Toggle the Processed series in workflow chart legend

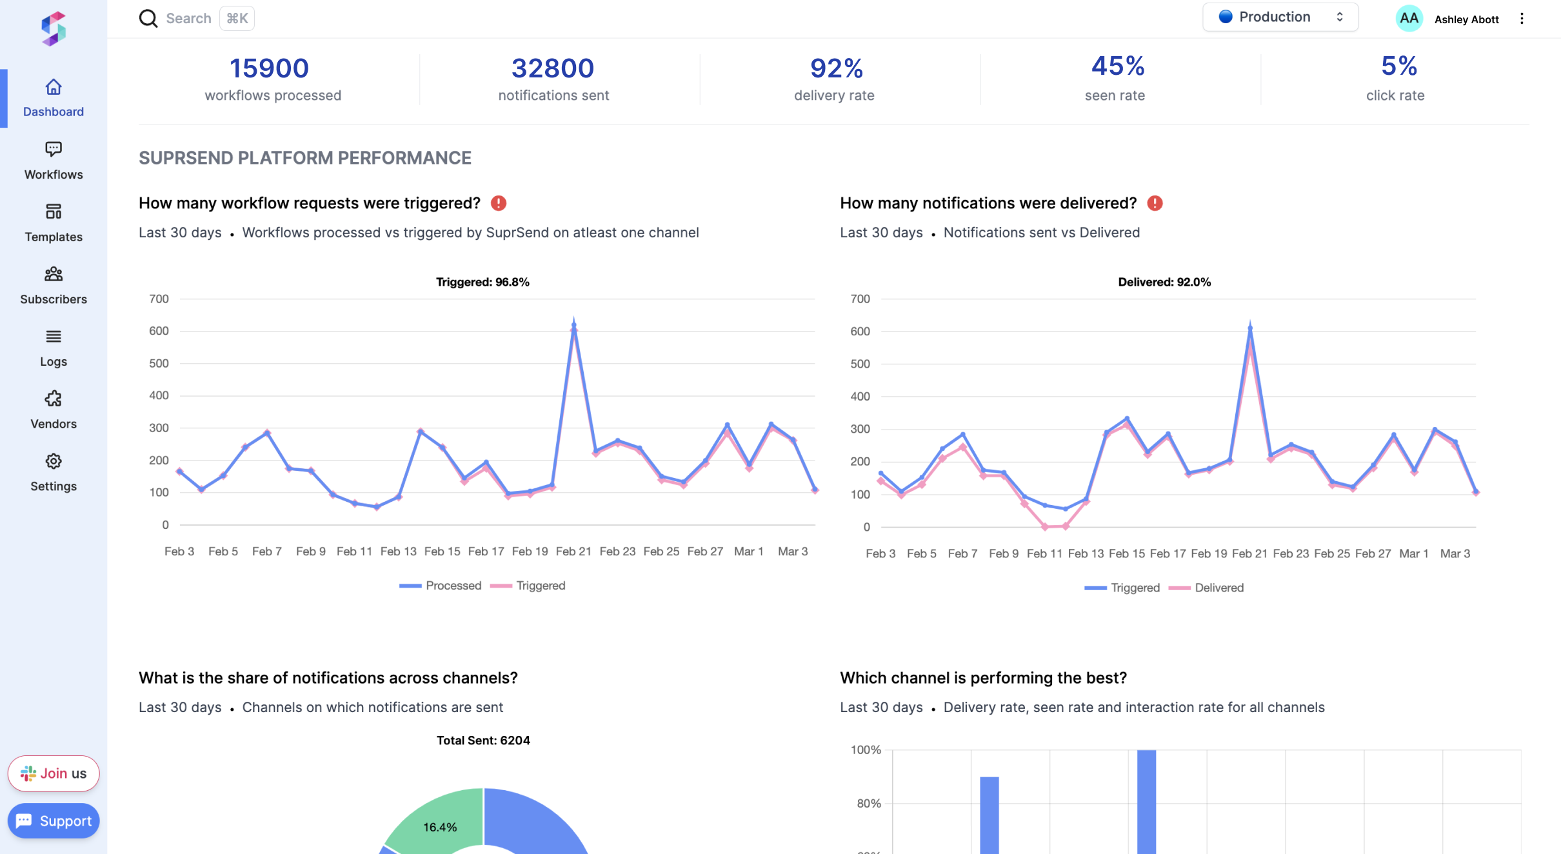pyautogui.click(x=441, y=586)
